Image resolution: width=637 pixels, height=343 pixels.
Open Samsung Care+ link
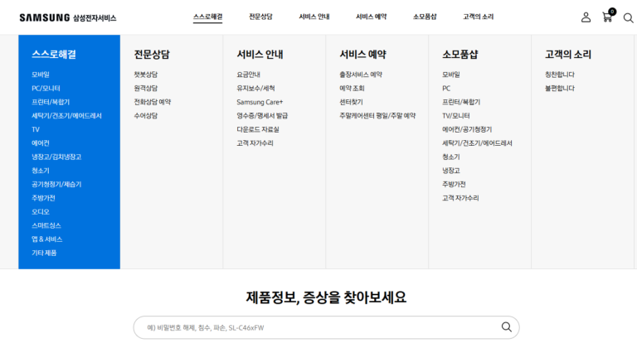click(260, 102)
